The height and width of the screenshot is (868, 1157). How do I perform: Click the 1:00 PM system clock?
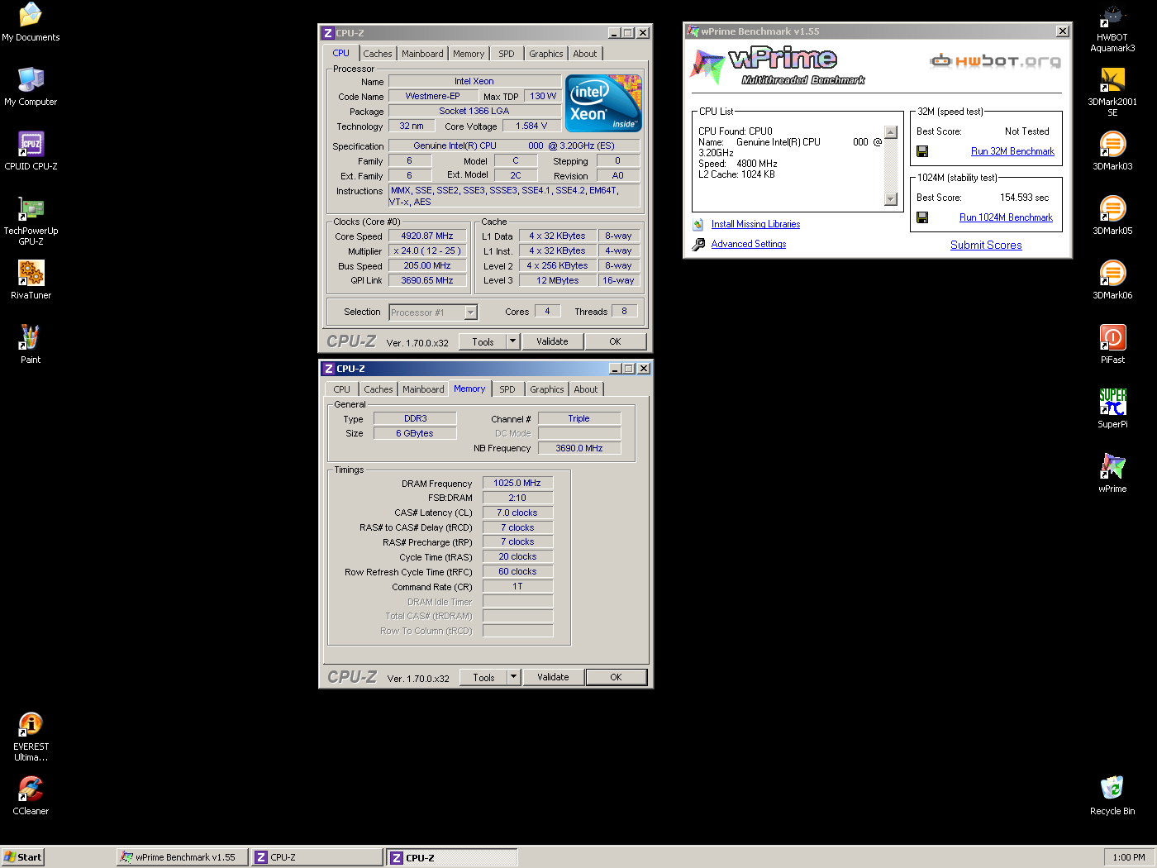(1128, 857)
